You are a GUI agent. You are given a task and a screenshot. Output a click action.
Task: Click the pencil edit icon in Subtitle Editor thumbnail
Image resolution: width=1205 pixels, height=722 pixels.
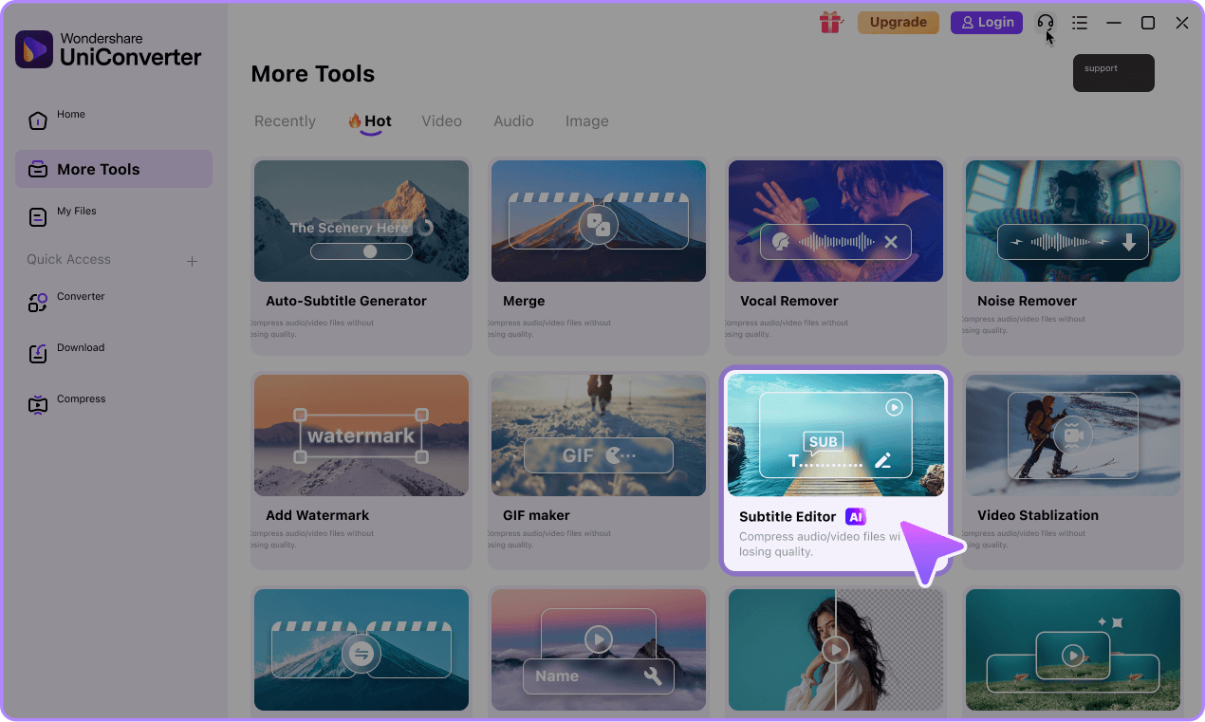(883, 460)
